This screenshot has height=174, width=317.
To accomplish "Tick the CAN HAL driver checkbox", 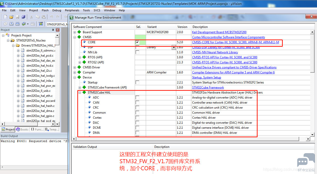I will click(137, 103).
